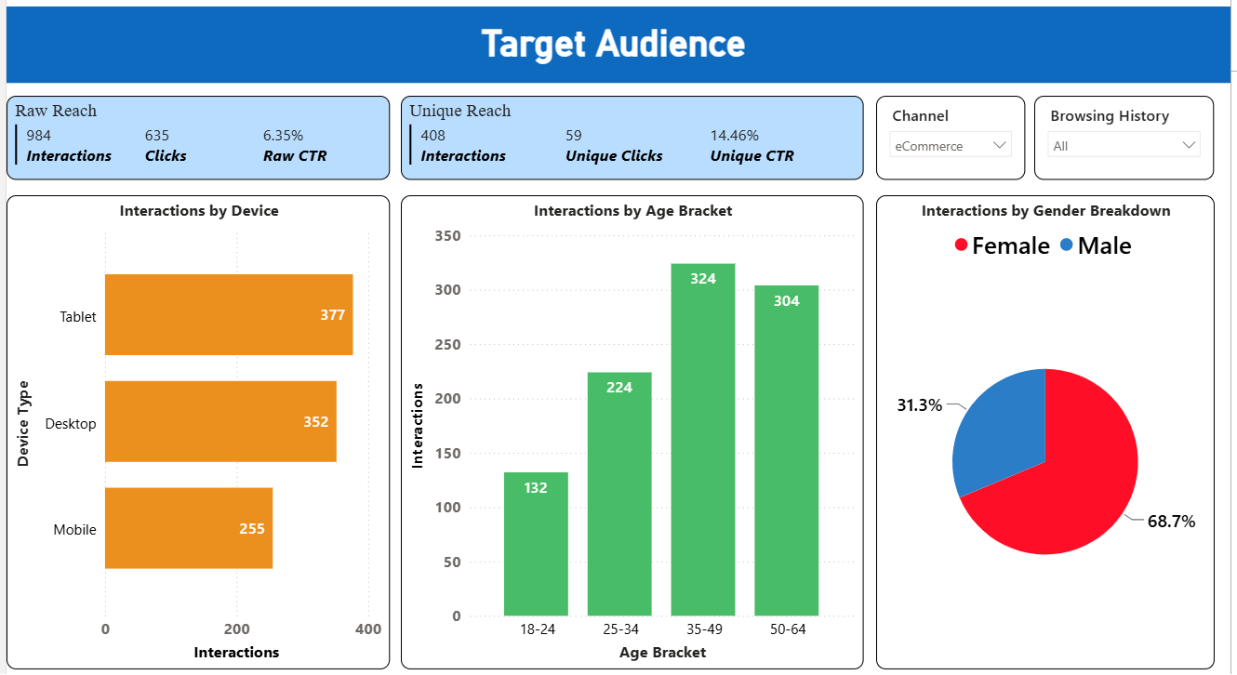Click the Male legend text
Image resolution: width=1237 pixels, height=675 pixels.
[x=1105, y=245]
